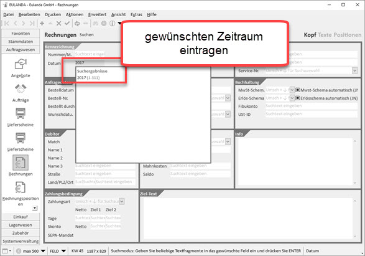Screen dimensions: 365x256
Task: Toggle Mwst-Schema automatisch checkbox
Action: pyautogui.click(x=297, y=90)
